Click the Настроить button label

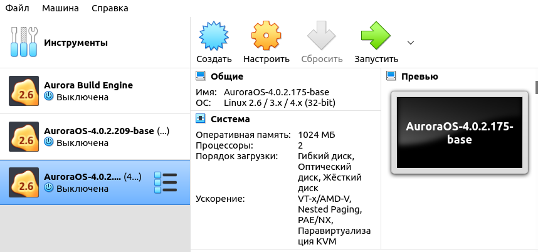click(266, 59)
